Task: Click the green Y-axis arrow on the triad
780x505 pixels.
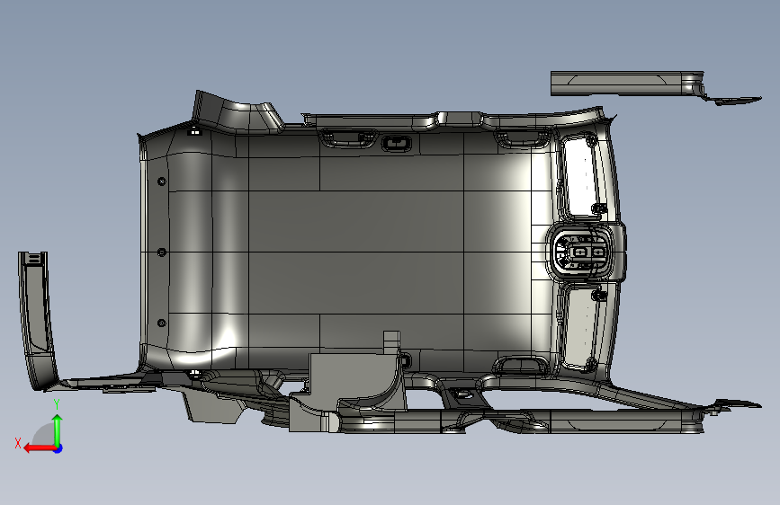Action: click(x=58, y=429)
